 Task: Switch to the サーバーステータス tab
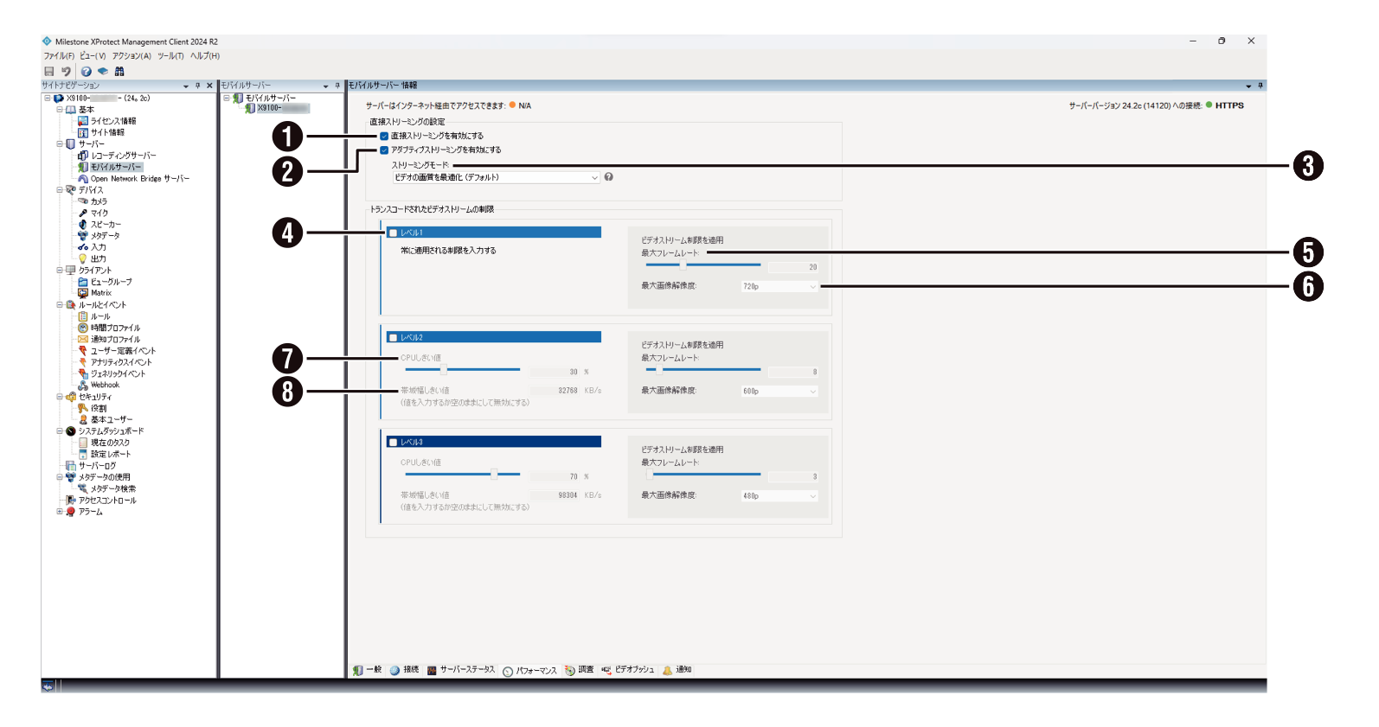pos(461,670)
